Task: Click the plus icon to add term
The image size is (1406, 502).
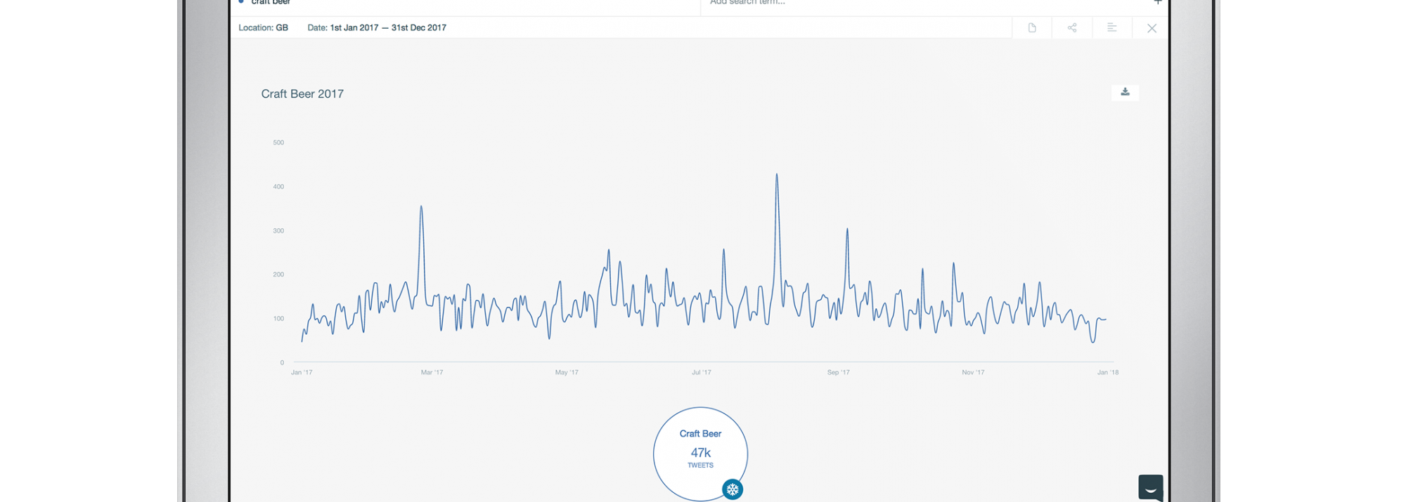Action: click(x=1157, y=3)
